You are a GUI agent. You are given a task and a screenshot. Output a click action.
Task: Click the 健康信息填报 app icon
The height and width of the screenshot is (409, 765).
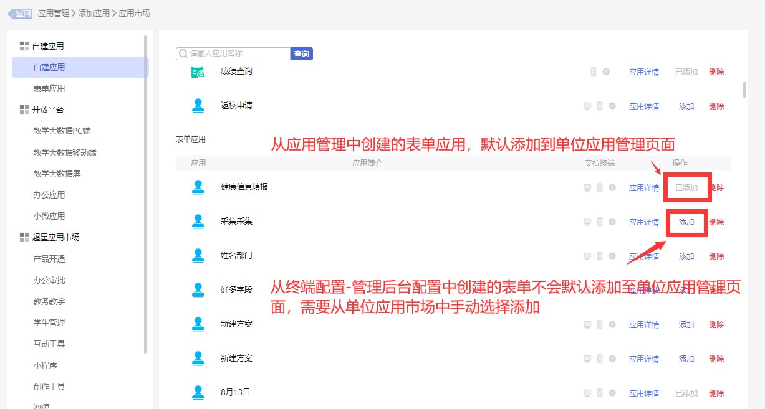(198, 187)
